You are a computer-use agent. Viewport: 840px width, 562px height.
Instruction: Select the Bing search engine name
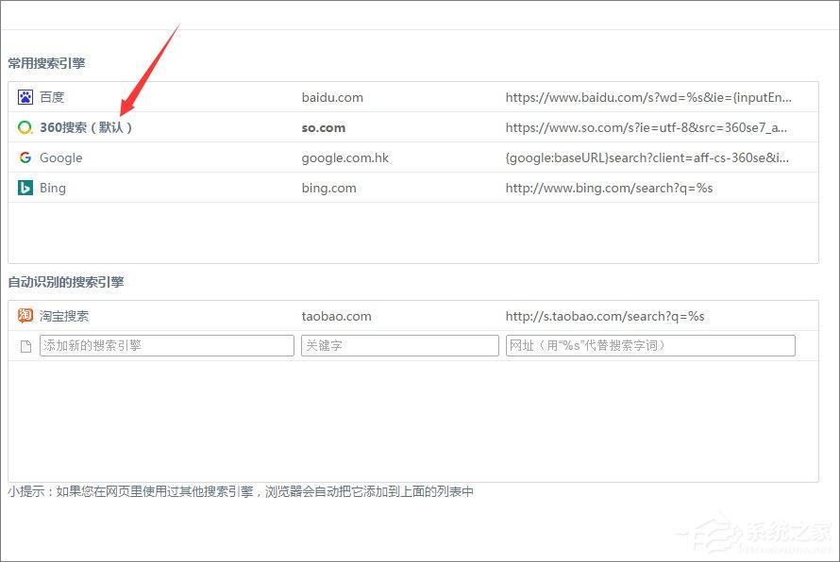click(x=53, y=188)
